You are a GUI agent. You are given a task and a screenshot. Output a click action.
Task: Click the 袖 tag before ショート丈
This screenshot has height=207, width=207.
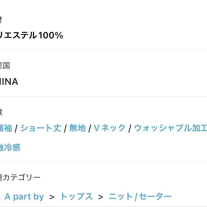click(x=6, y=128)
